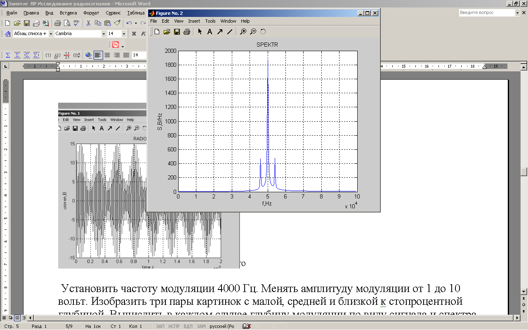528x330 pixels.
Task: Open Сервис menu in Word
Action: point(113,13)
